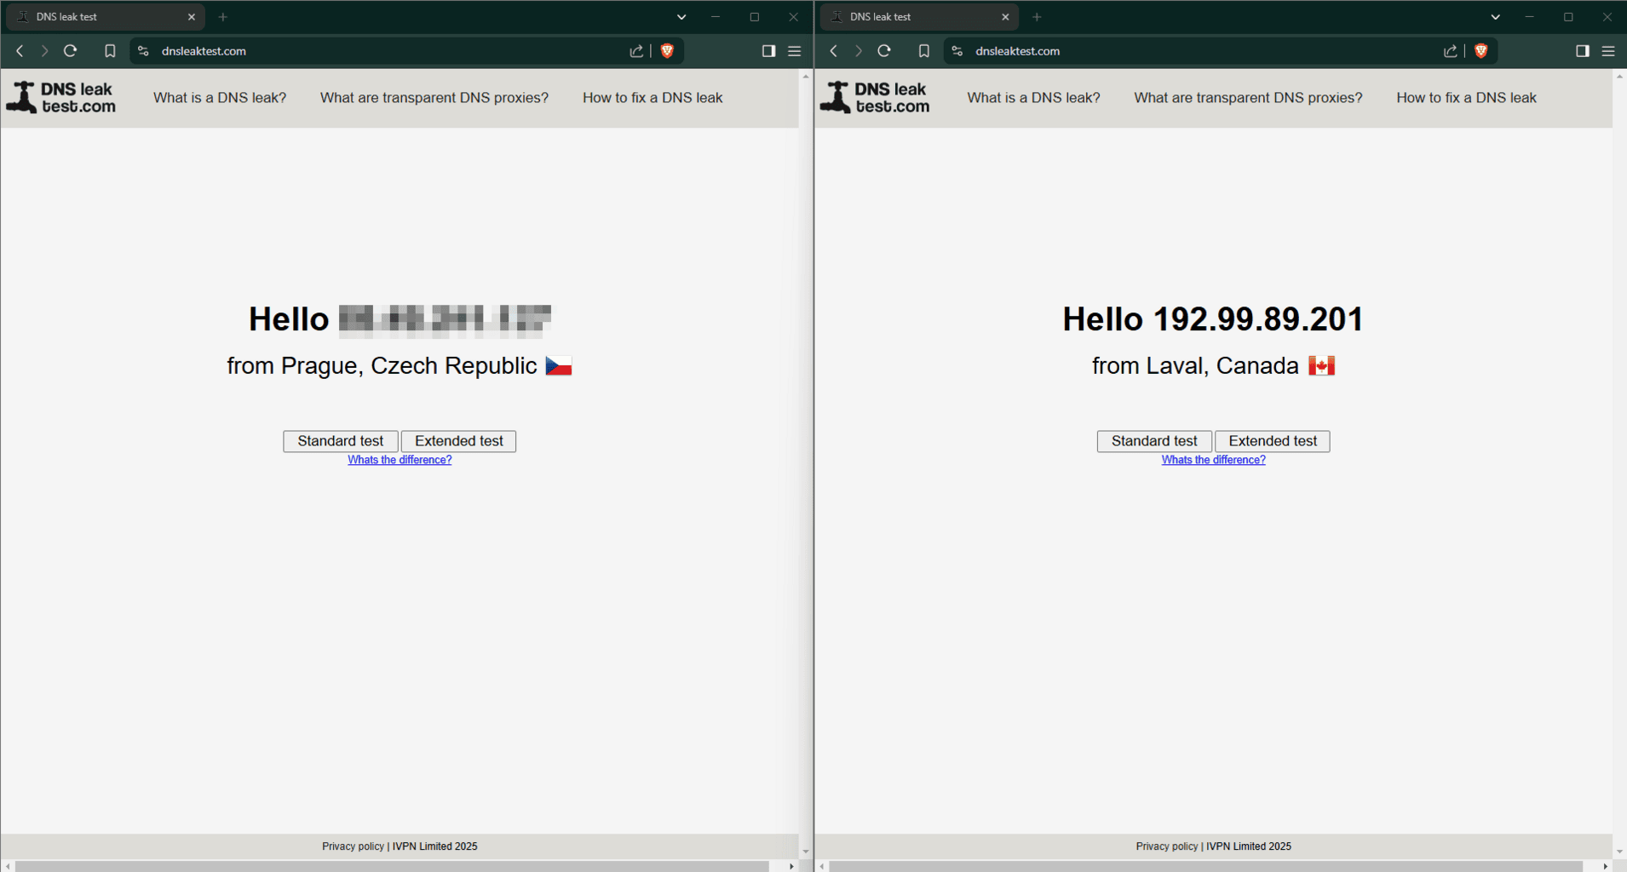The height and width of the screenshot is (872, 1627).
Task: Click Brave Shields icon in left window
Action: pyautogui.click(x=667, y=51)
